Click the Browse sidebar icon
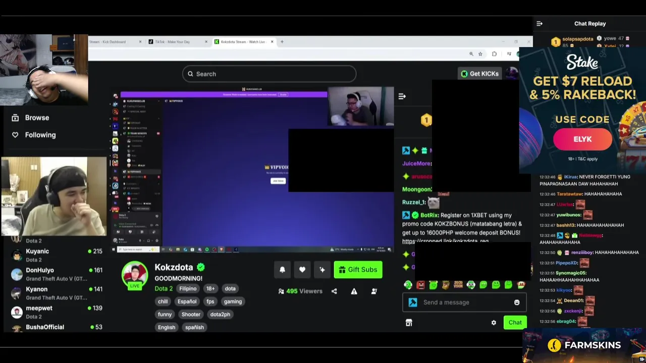 pos(15,117)
